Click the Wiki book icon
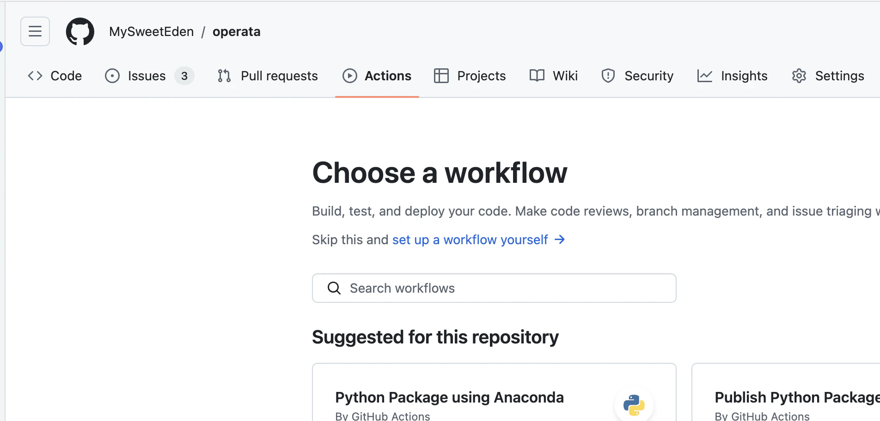880x421 pixels. pos(537,76)
